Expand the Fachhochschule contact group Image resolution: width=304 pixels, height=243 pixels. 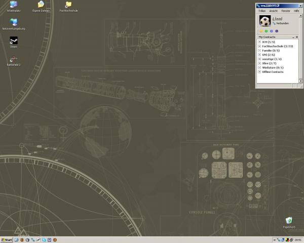click(259, 46)
